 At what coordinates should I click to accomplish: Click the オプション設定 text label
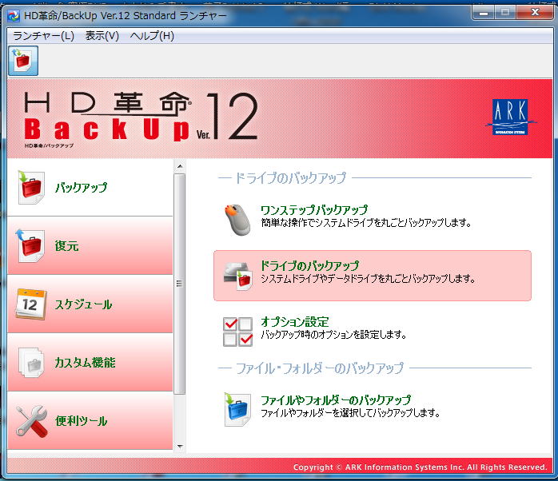tap(294, 322)
